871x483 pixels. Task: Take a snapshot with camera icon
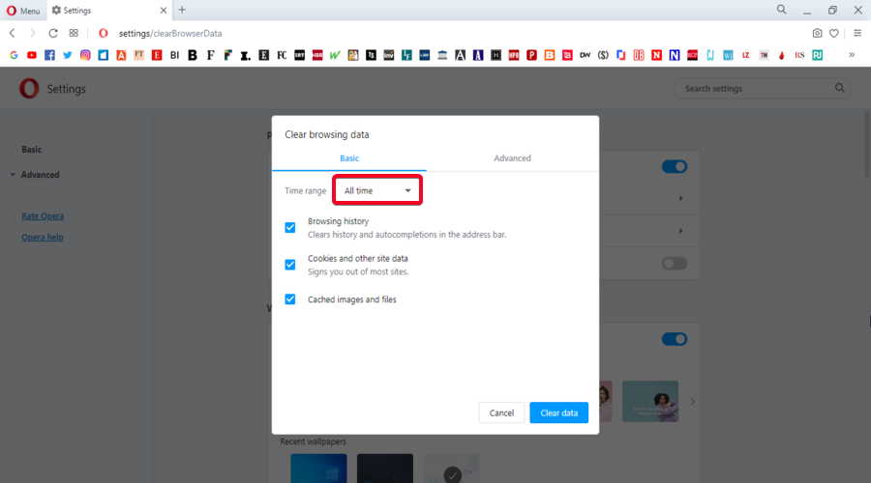pyautogui.click(x=817, y=33)
